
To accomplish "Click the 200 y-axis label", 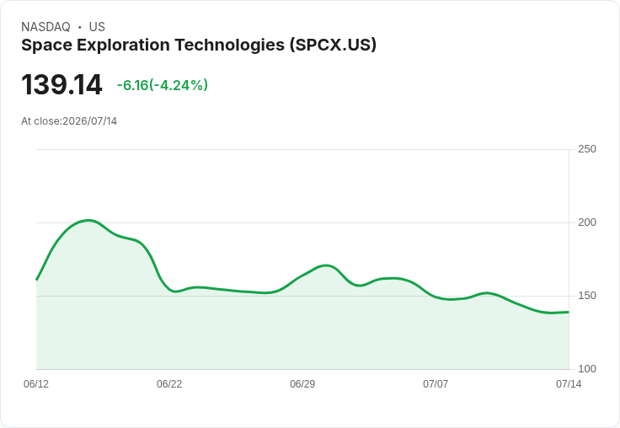I will pos(587,222).
